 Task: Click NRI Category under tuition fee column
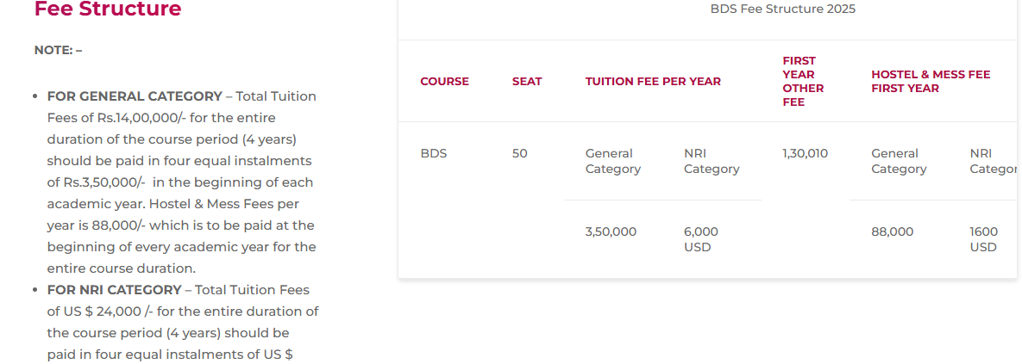(x=712, y=161)
